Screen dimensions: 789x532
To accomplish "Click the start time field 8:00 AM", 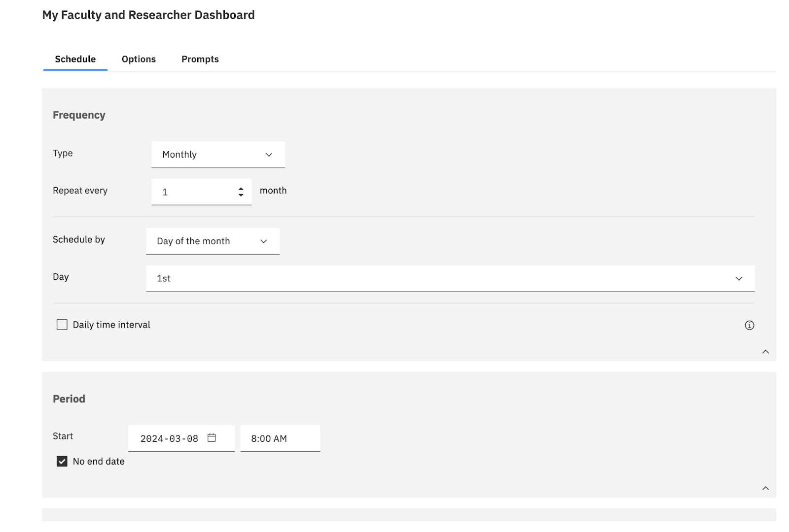I will point(280,439).
